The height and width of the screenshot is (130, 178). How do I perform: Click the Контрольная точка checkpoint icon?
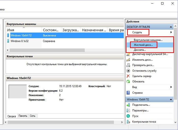[128, 122]
